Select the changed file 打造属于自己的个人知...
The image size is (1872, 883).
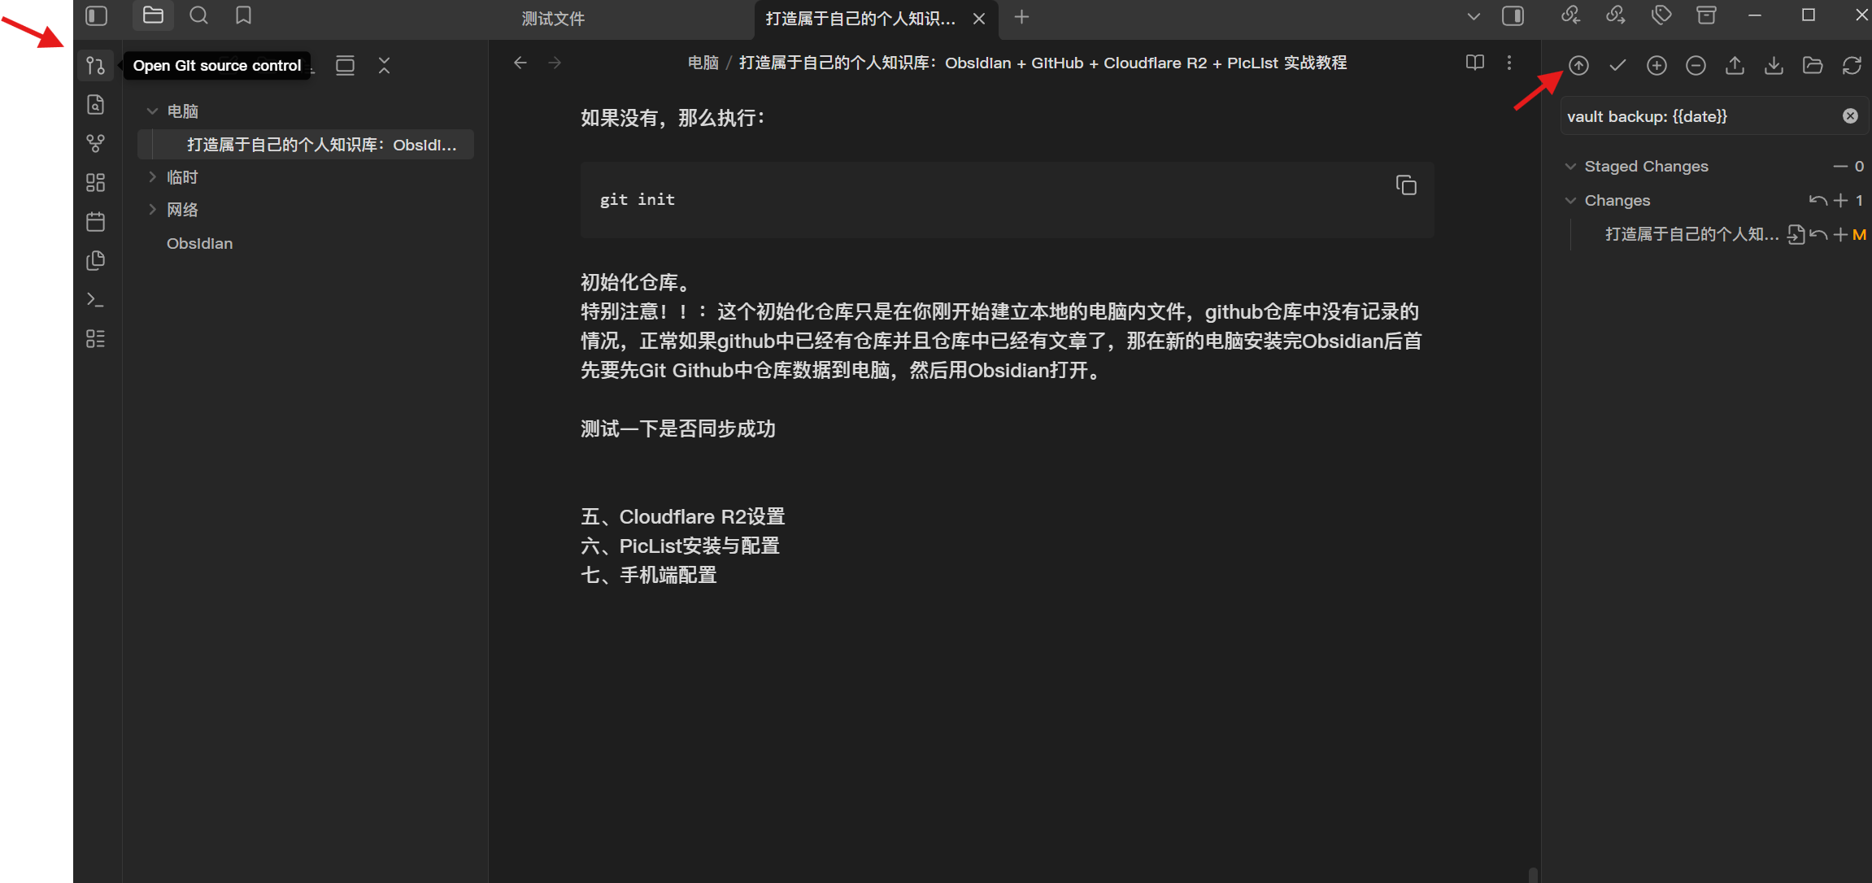pyautogui.click(x=1691, y=235)
